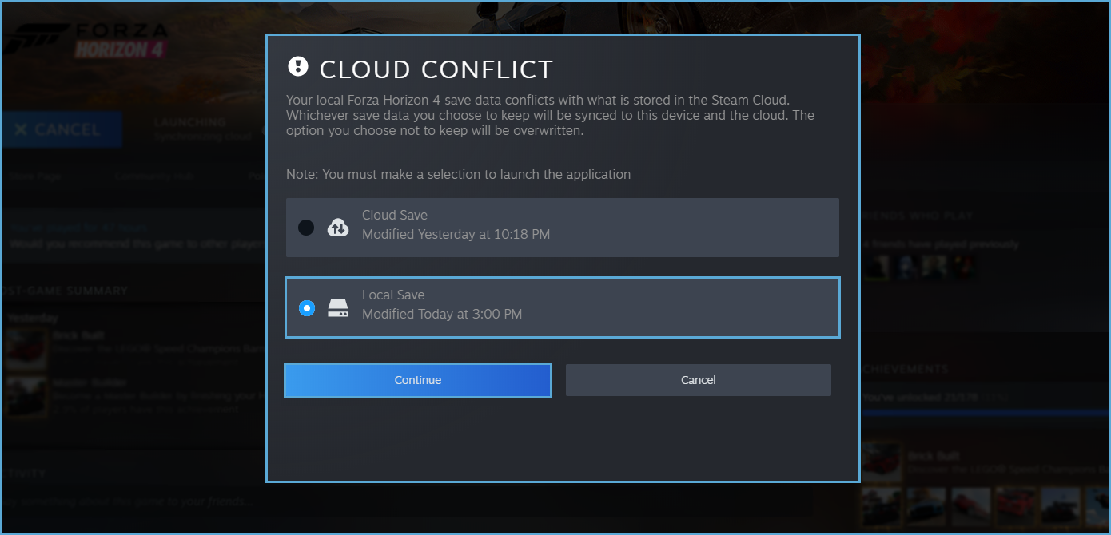Click the local drive icon
Image resolution: width=1111 pixels, height=535 pixels.
338,308
